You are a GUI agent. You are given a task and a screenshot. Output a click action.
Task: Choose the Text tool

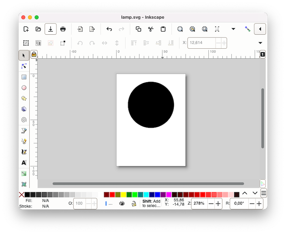click(24, 163)
